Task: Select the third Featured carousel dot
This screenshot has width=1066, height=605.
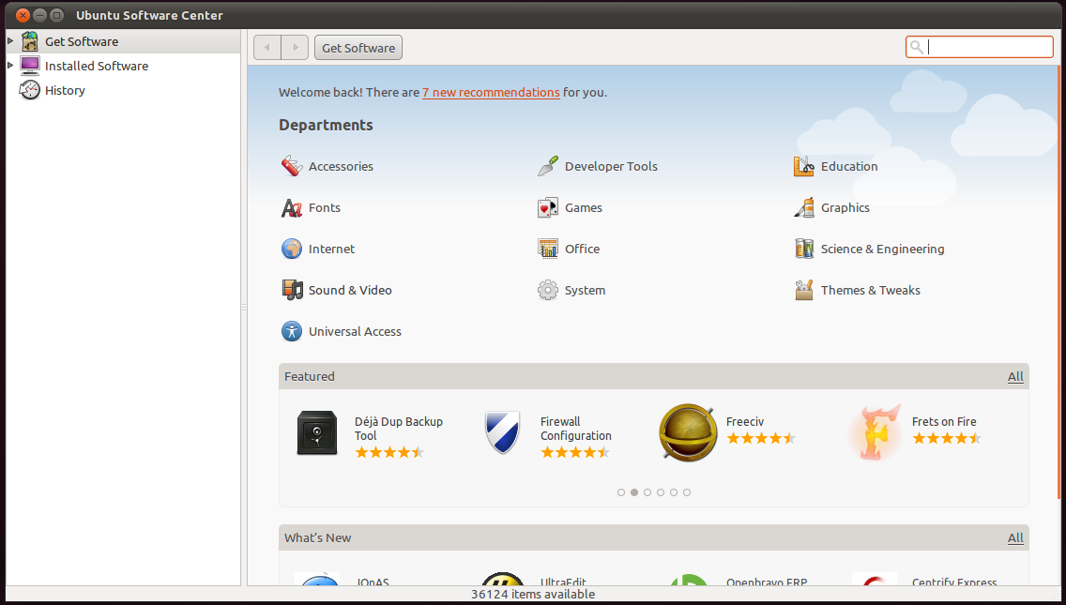Action: point(647,492)
